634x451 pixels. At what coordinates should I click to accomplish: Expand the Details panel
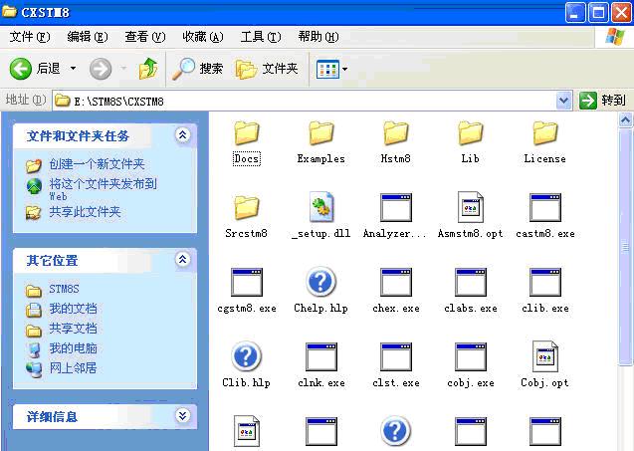coord(182,415)
